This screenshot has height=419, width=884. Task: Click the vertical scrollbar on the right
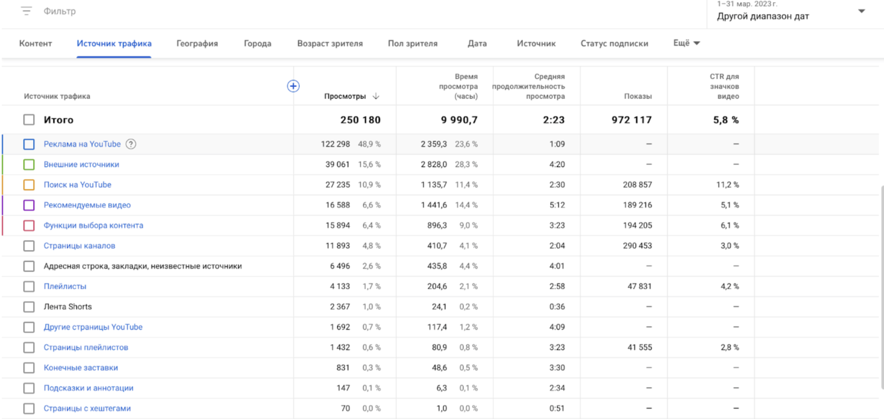click(881, 288)
